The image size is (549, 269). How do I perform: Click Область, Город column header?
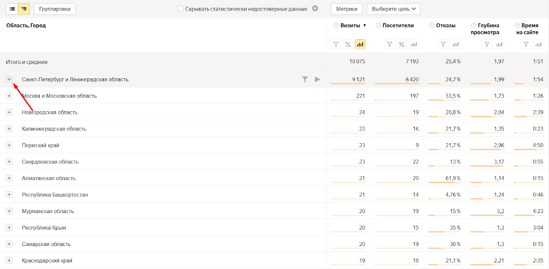26,25
